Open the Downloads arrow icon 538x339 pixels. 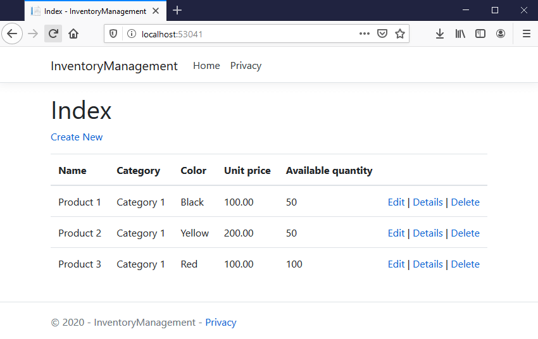440,34
